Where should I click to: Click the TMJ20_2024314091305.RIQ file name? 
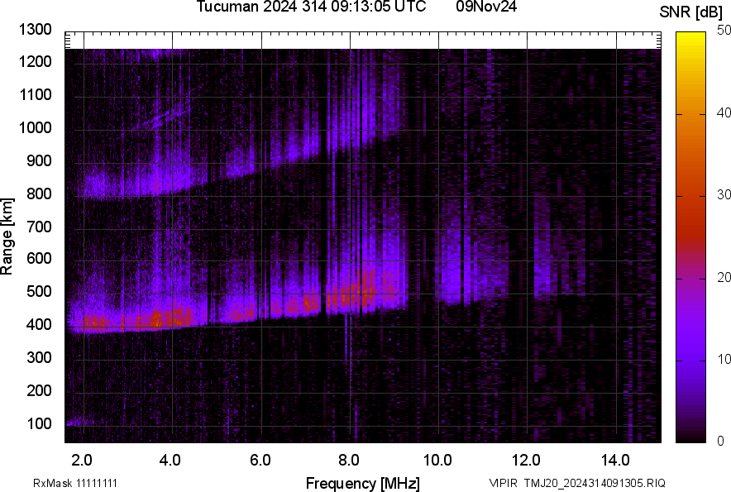point(595,483)
